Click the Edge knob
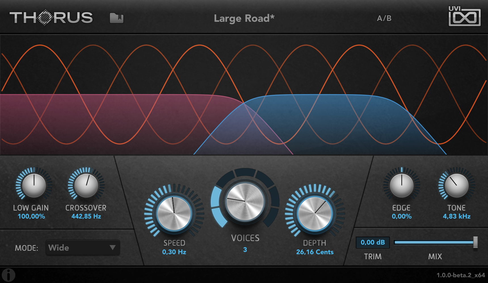The image size is (488, 283). point(402,185)
